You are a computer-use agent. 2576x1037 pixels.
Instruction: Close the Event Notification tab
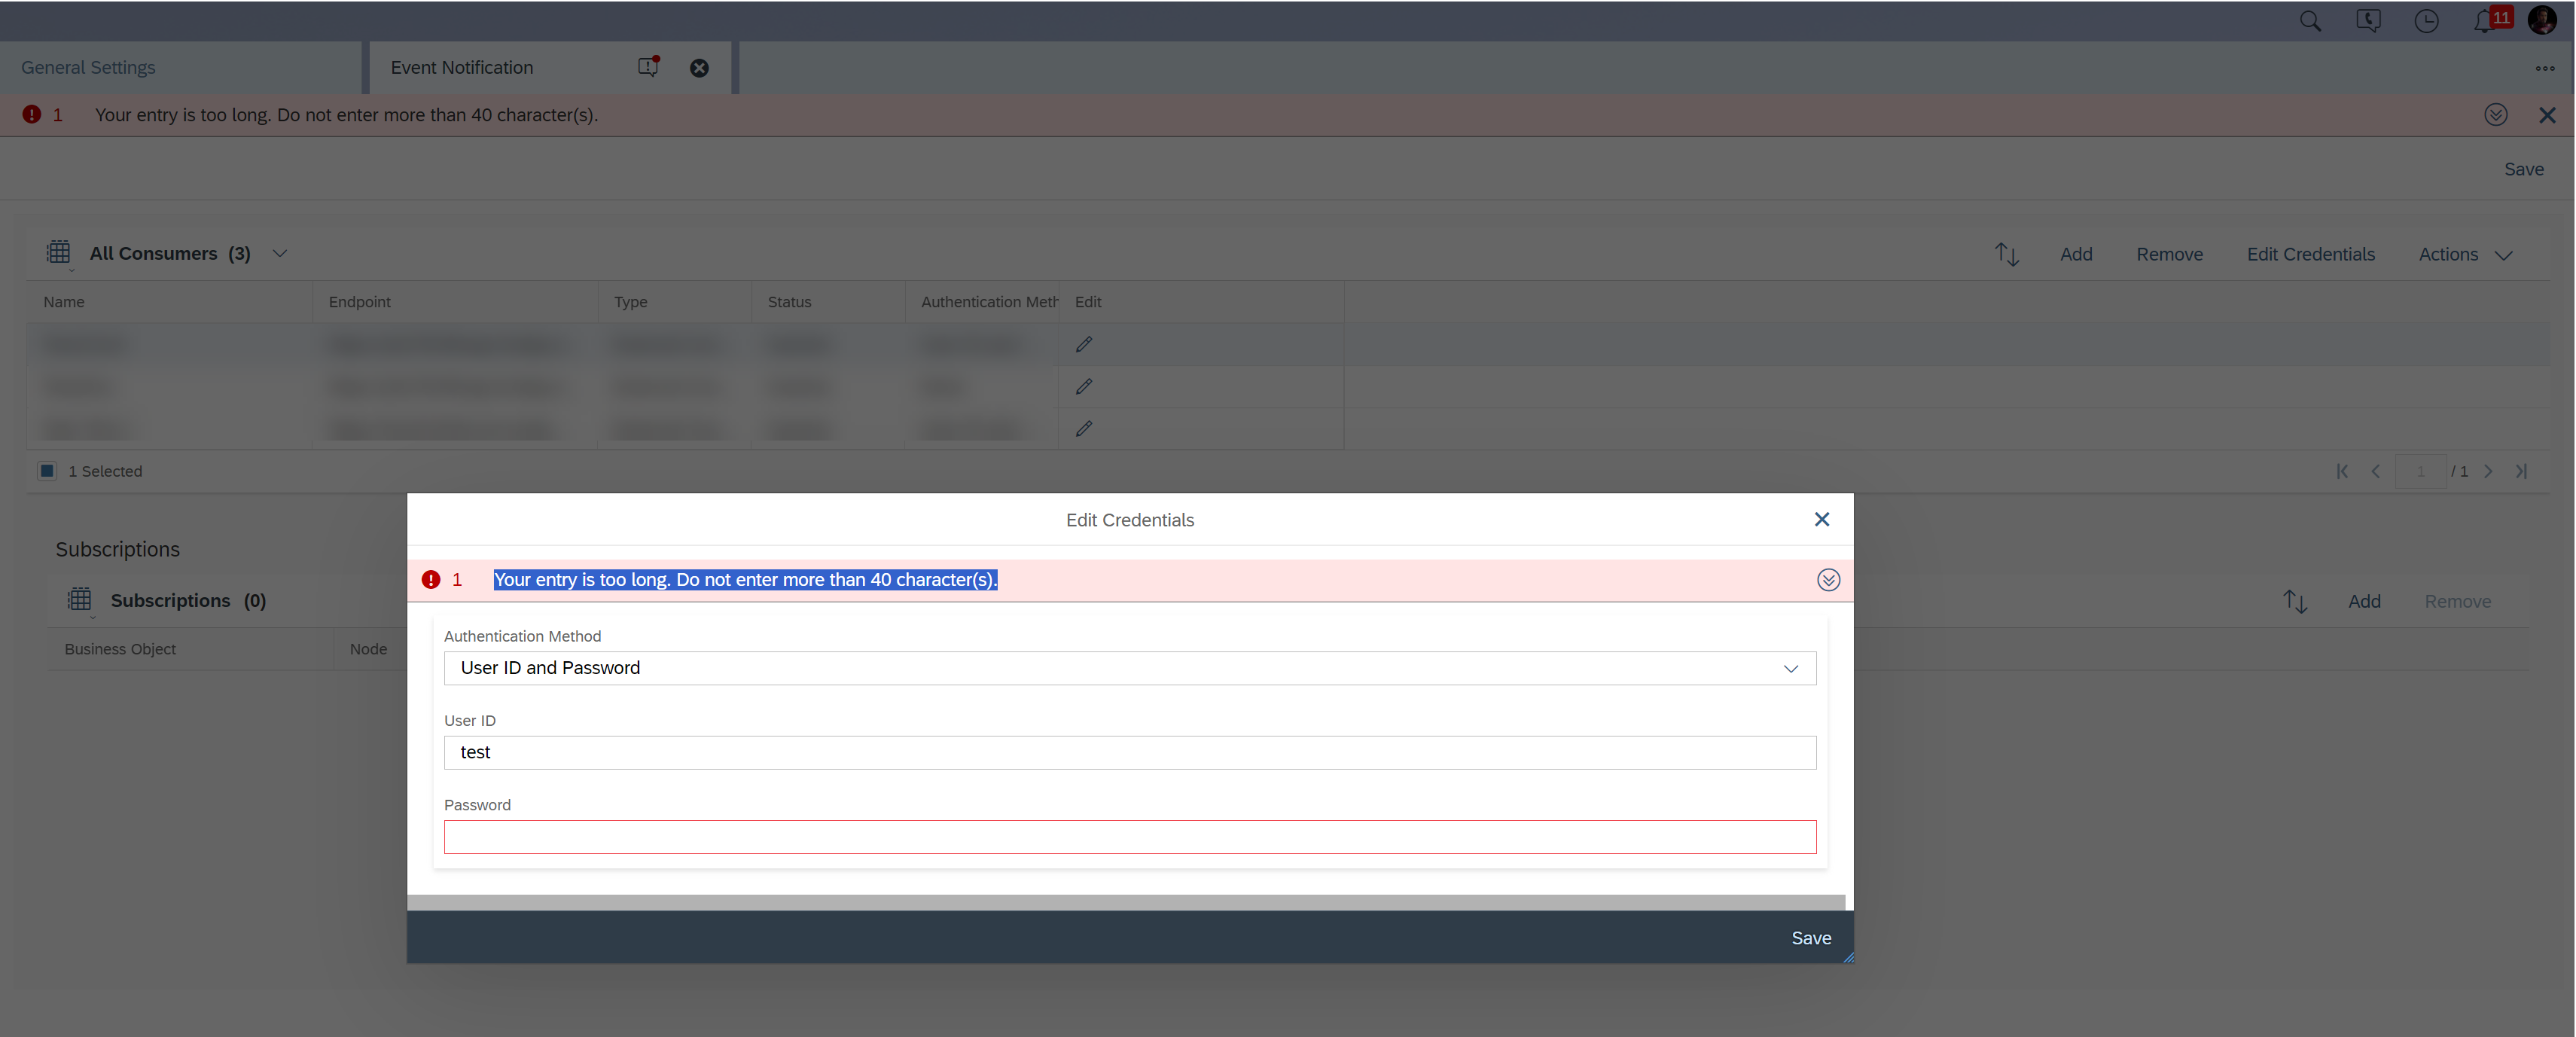tap(699, 68)
